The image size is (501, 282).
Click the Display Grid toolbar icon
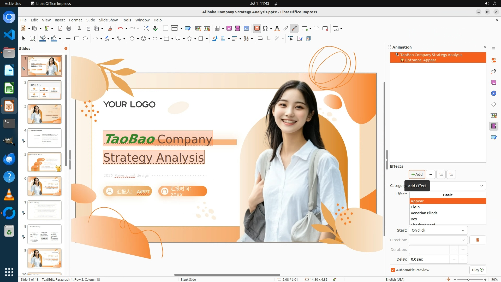[x=165, y=28]
